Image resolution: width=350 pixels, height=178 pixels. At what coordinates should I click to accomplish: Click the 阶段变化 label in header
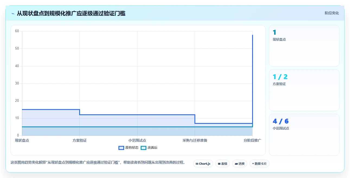point(332,13)
